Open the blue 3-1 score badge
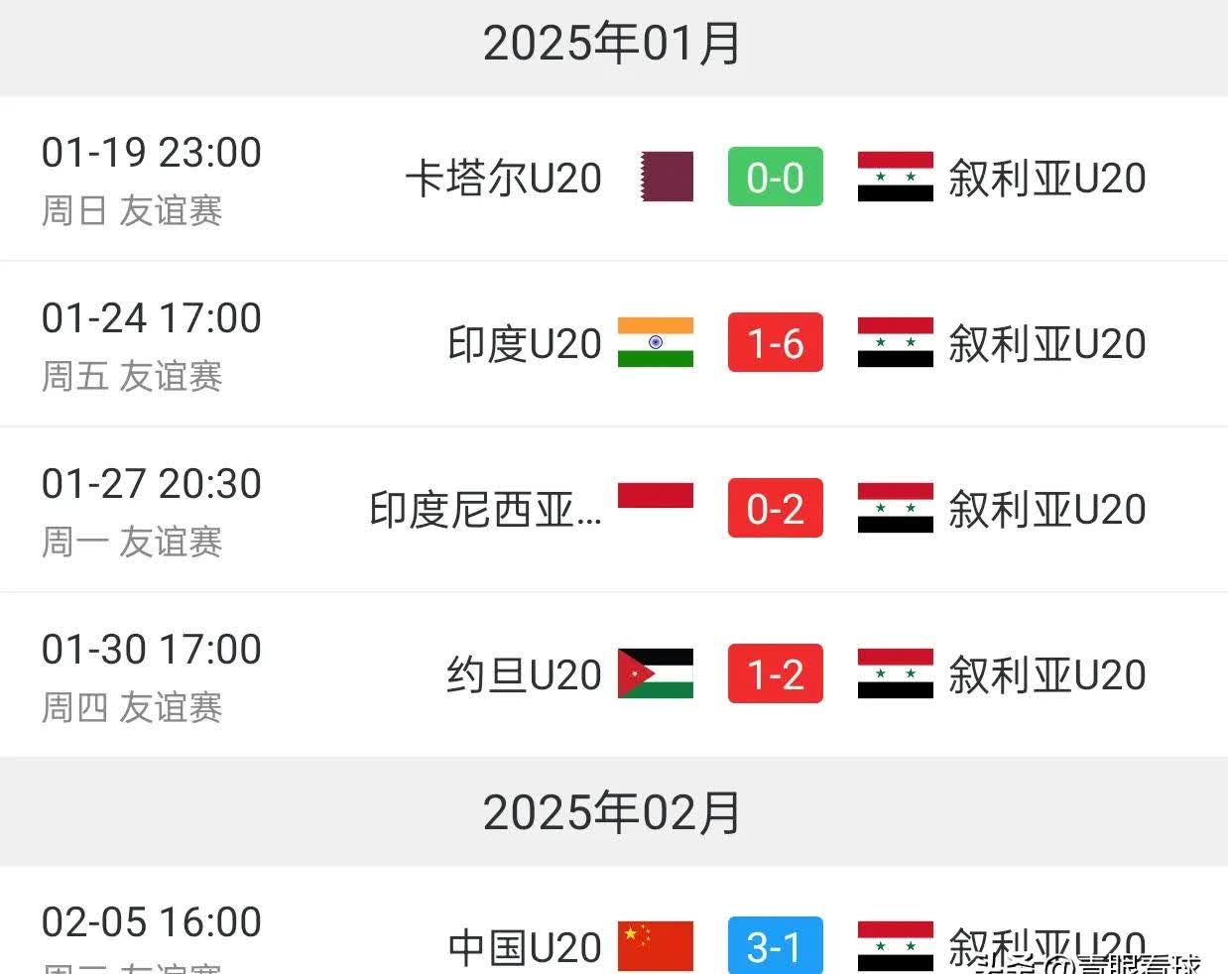This screenshot has height=974, width=1228. coord(775,946)
